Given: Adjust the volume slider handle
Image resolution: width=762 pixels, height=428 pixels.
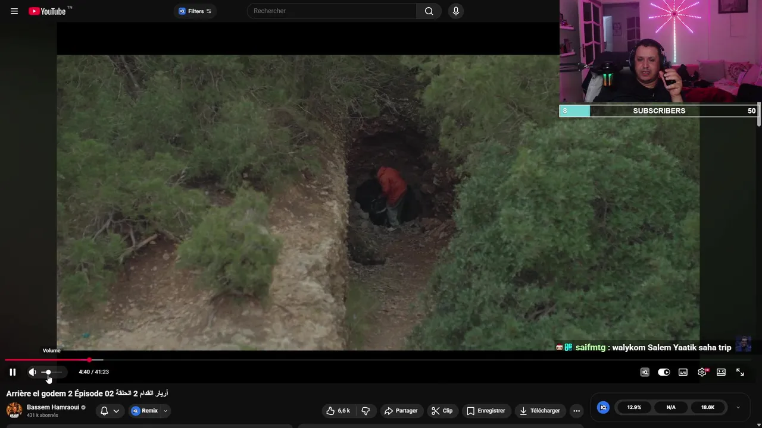Looking at the screenshot, I should [48, 372].
